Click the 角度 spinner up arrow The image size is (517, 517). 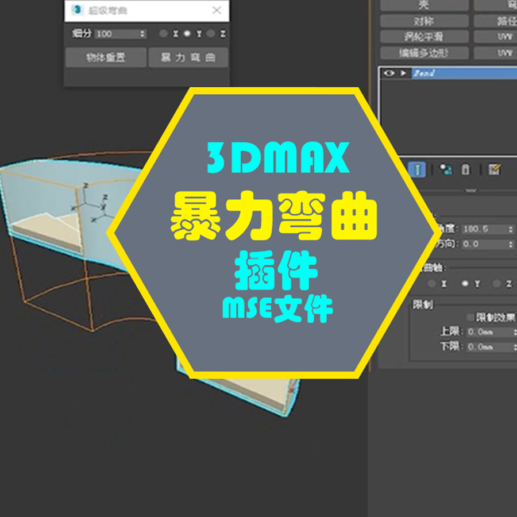511,229
